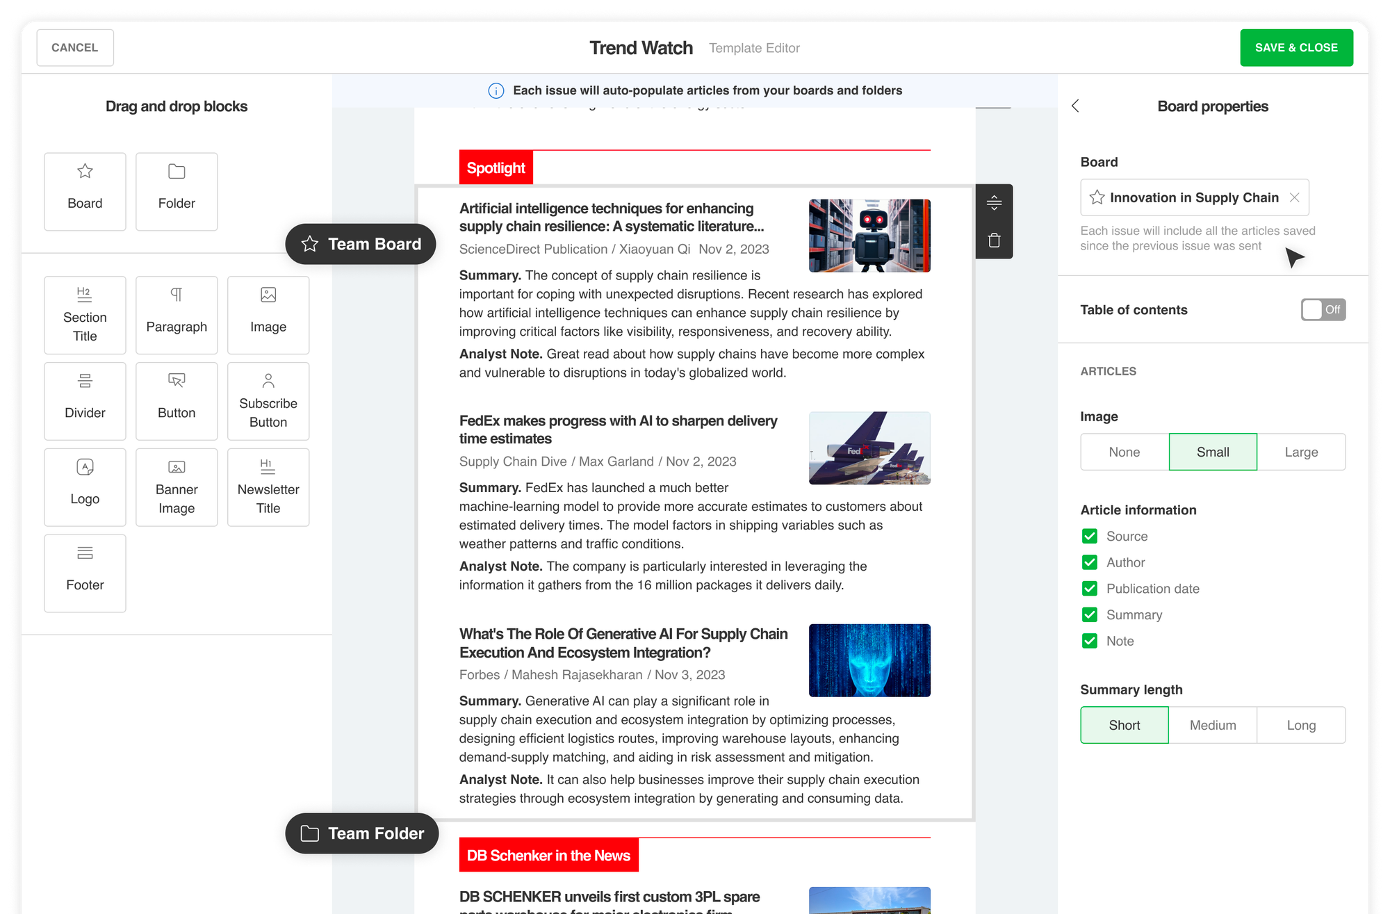The height and width of the screenshot is (914, 1390).
Task: Select the Logo block
Action: pyautogui.click(x=85, y=487)
